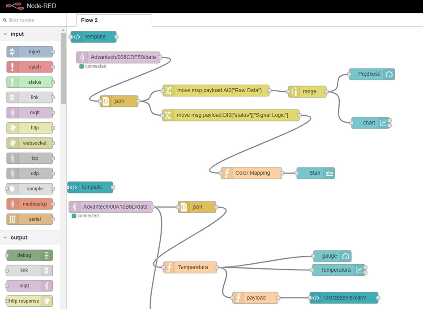Select the modbustcp node in the palette
This screenshot has width=423, height=309.
30,204
